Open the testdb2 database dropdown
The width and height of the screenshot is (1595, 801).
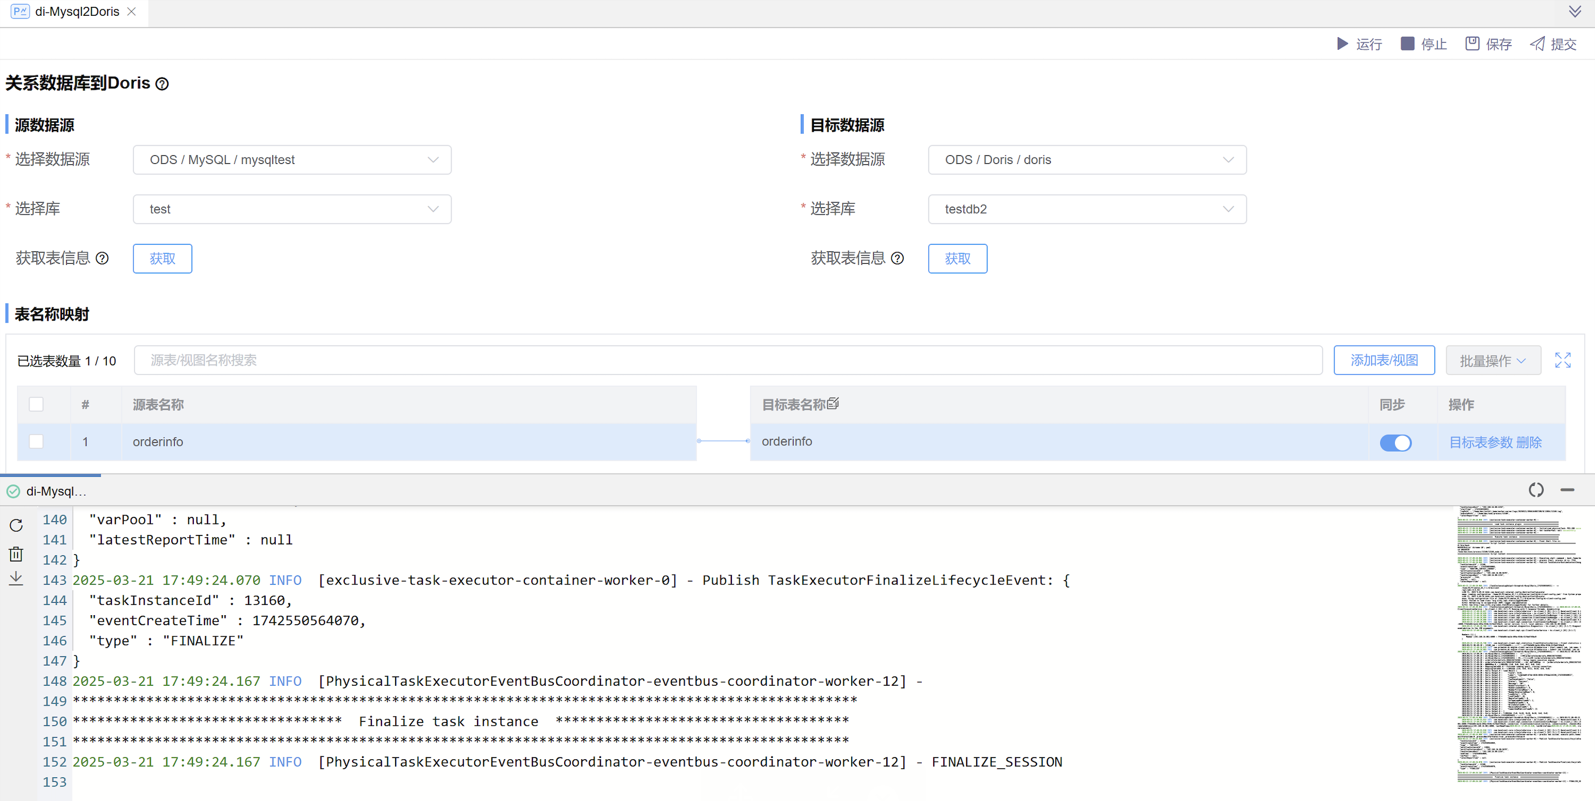pos(1087,209)
